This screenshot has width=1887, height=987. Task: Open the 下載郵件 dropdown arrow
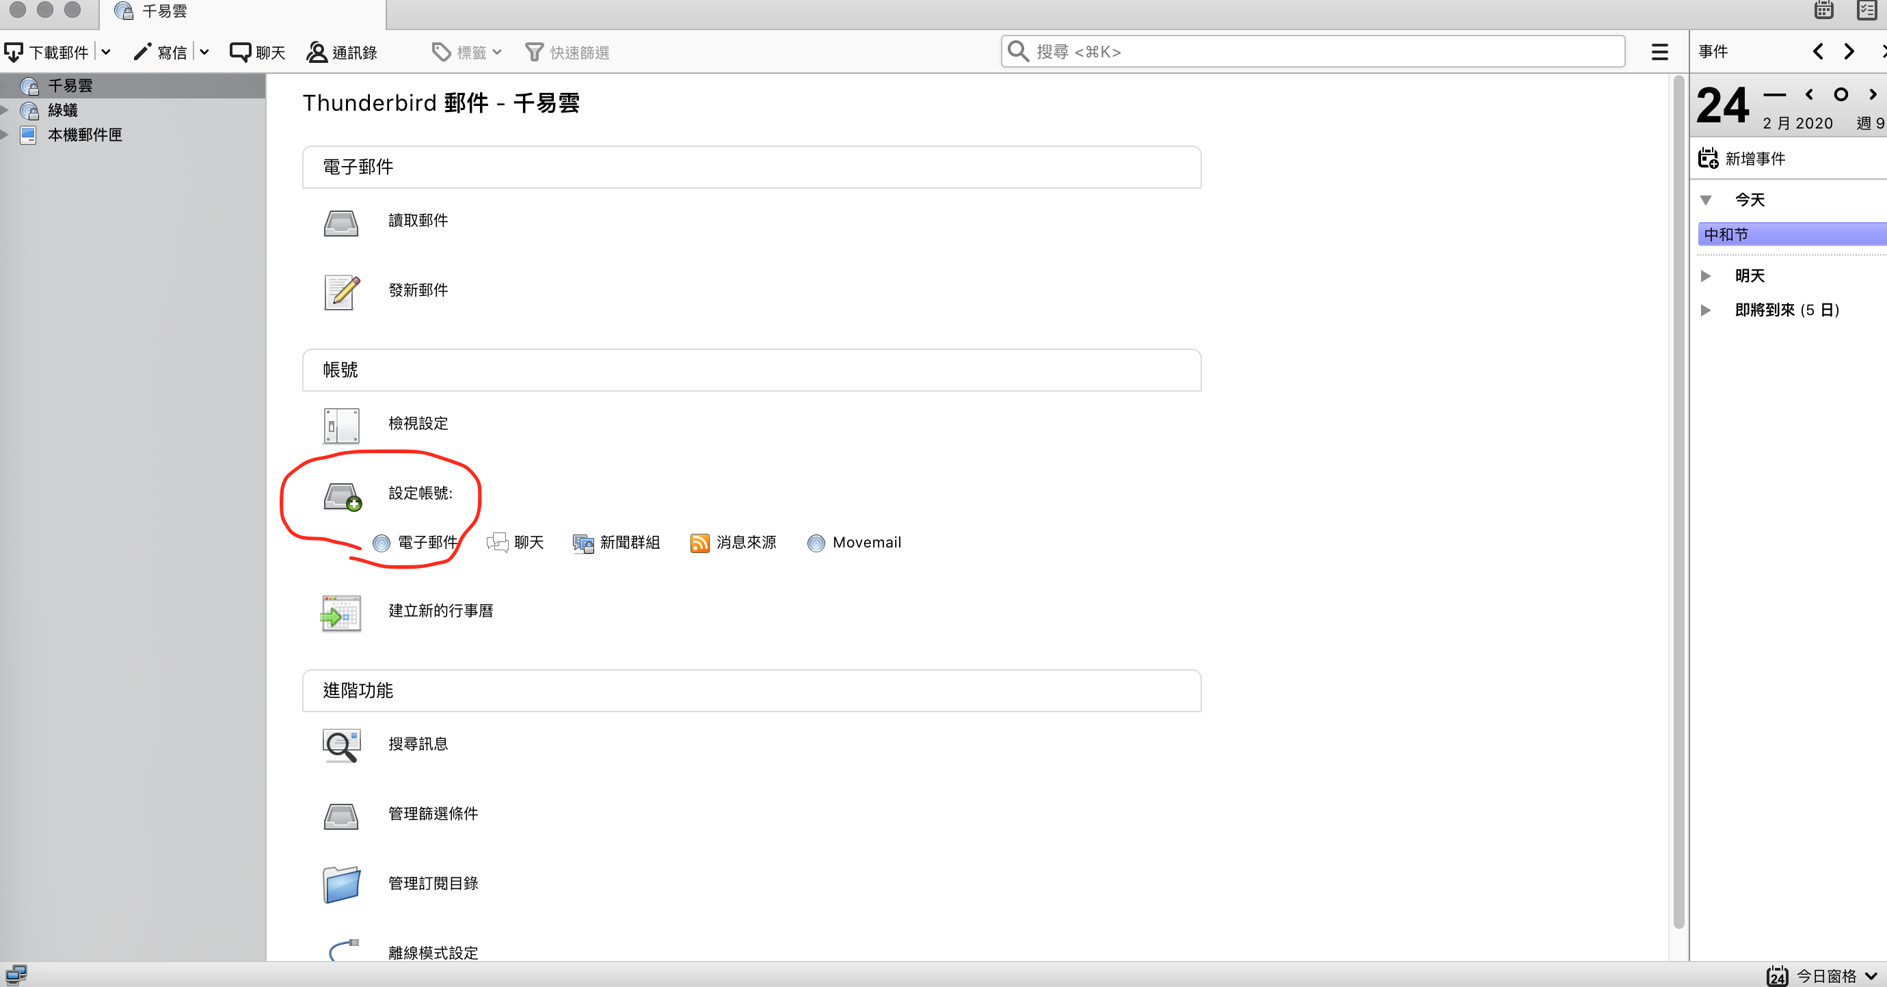pyautogui.click(x=106, y=52)
